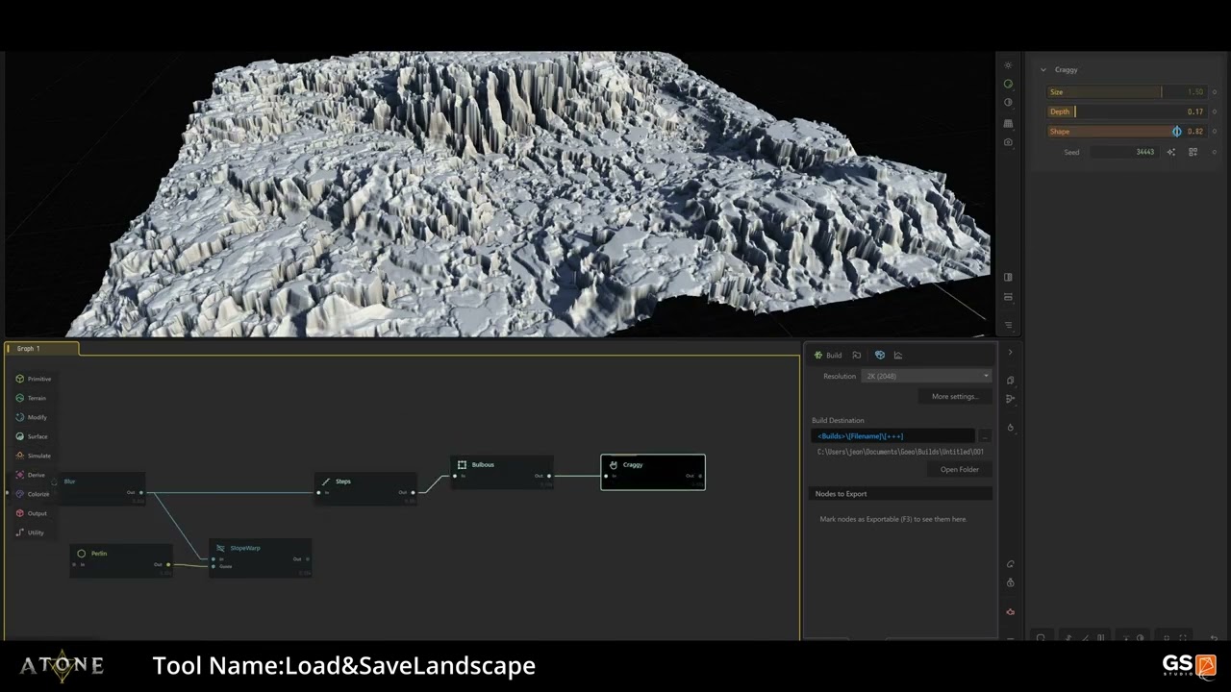
Task: Open the Resolution 2K (2048) dropdown
Action: [926, 376]
